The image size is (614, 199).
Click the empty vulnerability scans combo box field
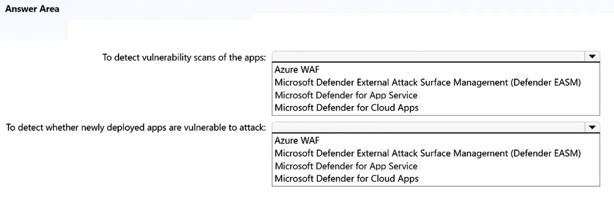(x=429, y=56)
